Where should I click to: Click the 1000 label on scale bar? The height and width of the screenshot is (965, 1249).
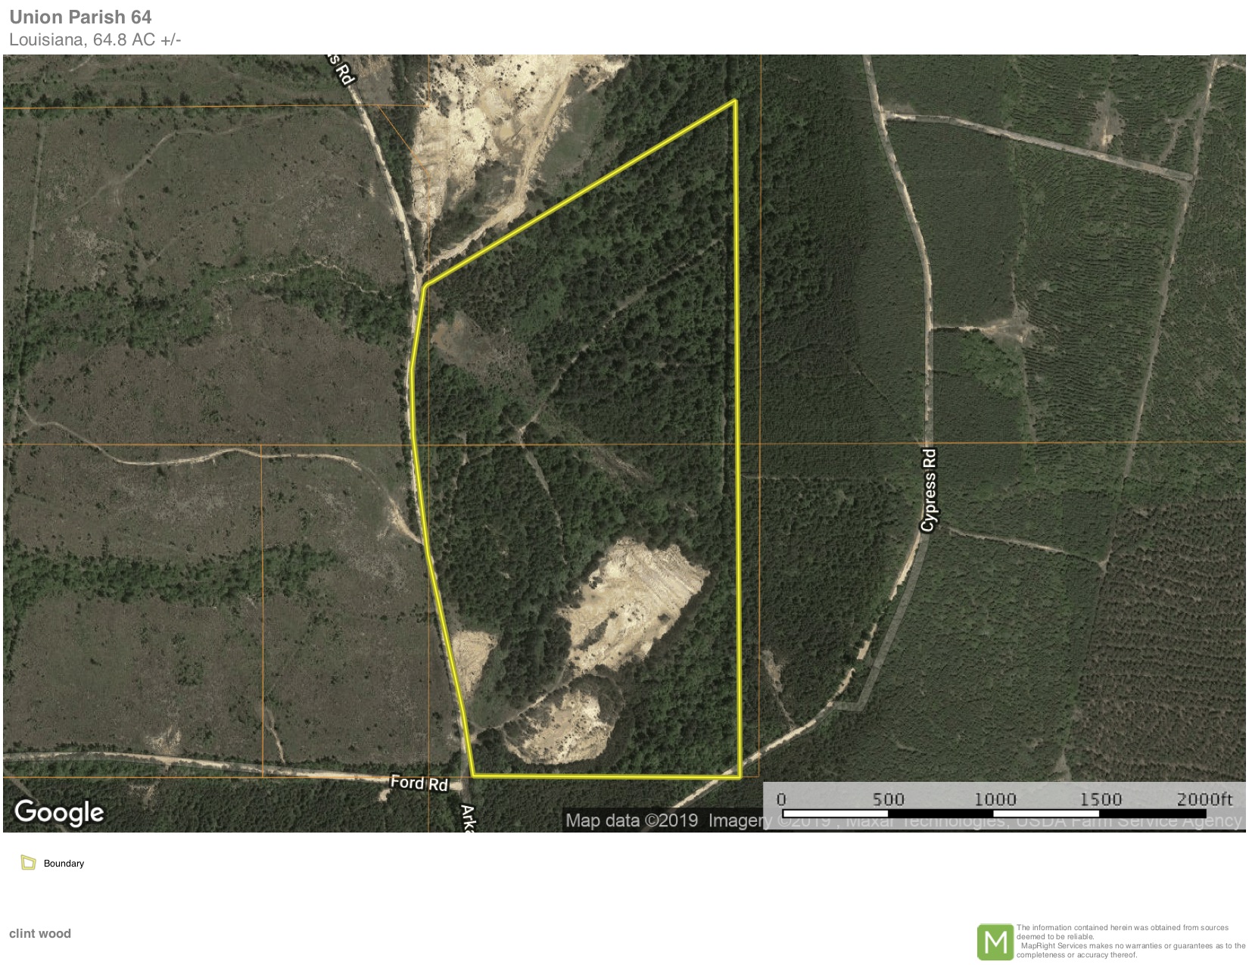(x=994, y=799)
